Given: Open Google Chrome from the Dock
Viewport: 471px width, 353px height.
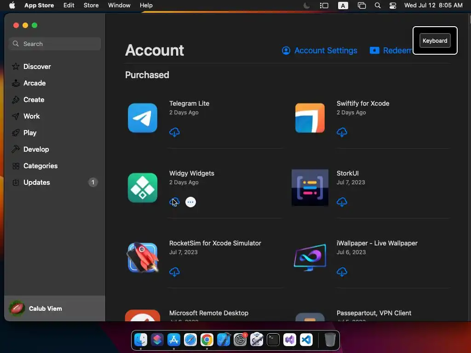Looking at the screenshot, I should [207, 340].
